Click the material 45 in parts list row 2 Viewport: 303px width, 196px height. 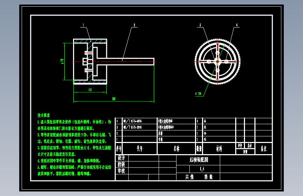tap(205, 133)
